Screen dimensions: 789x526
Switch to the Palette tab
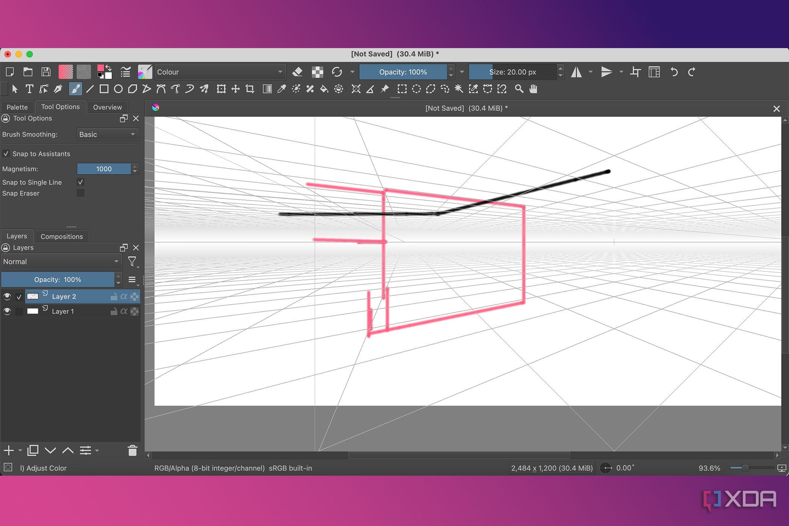click(x=17, y=107)
